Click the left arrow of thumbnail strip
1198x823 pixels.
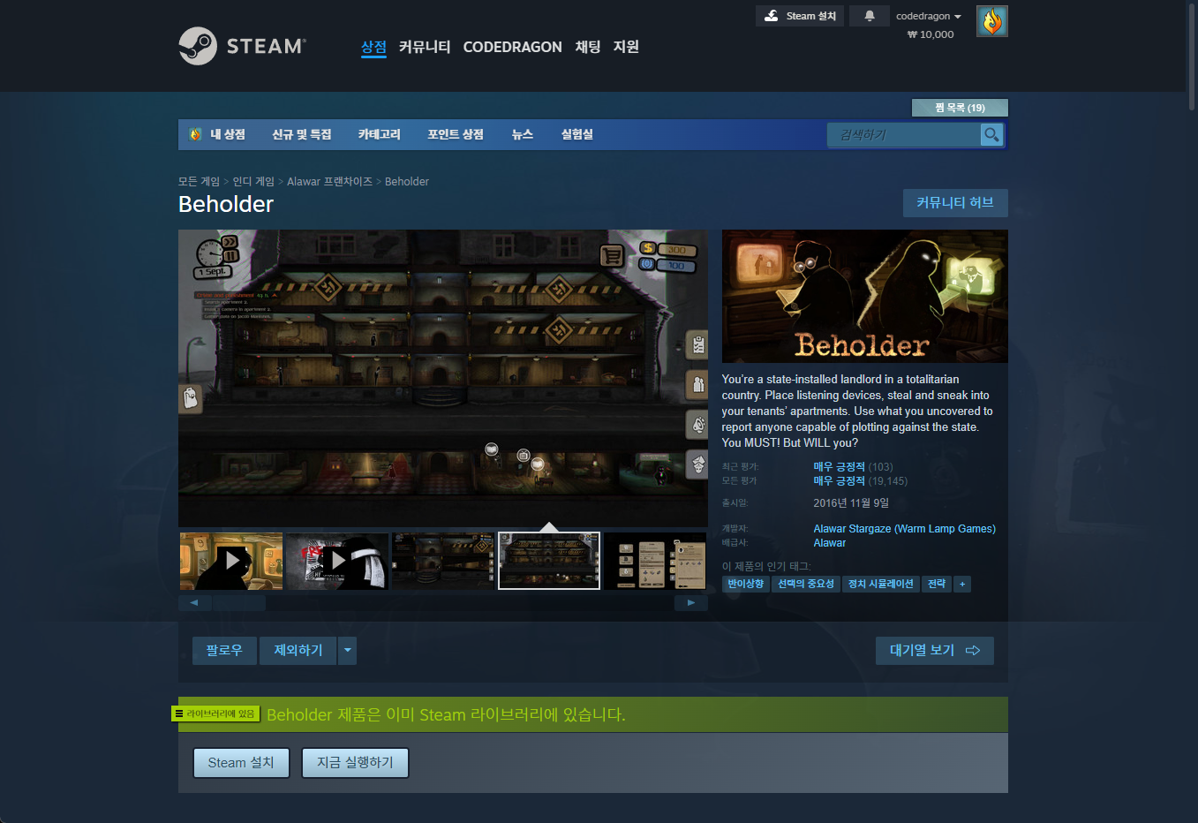[194, 602]
